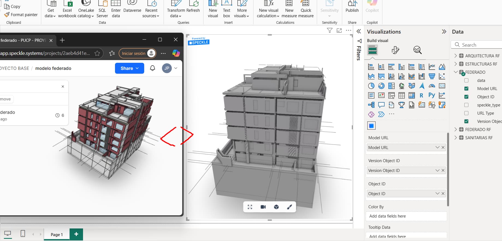Image resolution: width=502 pixels, height=241 pixels.
Task: Add a new report page
Action: [x=76, y=234]
